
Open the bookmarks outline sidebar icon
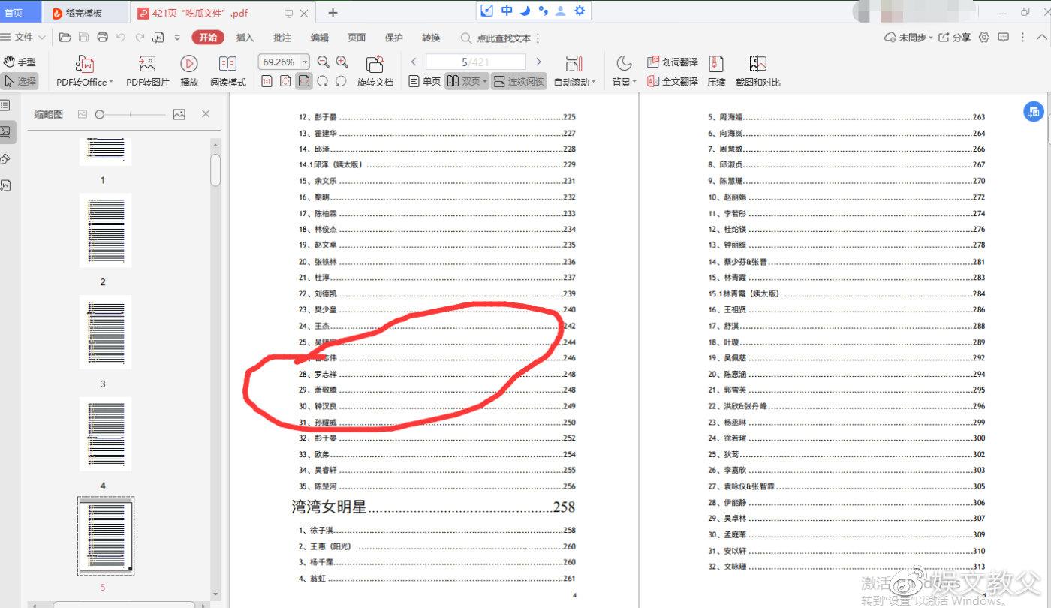click(5, 105)
